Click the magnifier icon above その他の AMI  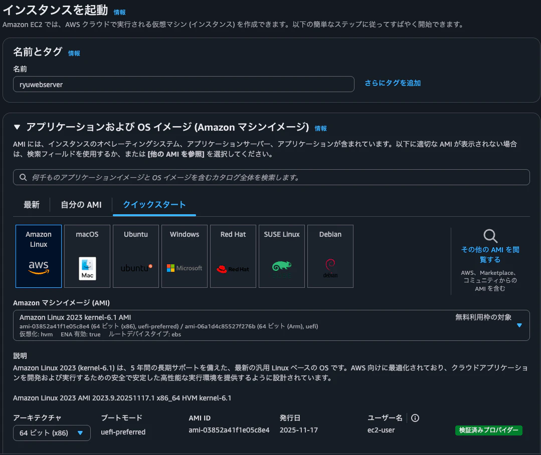490,236
